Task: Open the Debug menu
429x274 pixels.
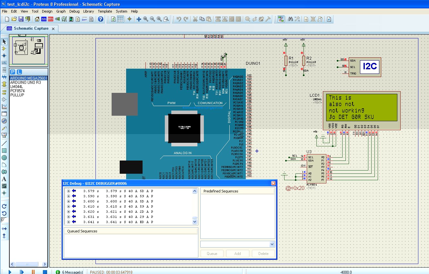Action: coord(74,11)
